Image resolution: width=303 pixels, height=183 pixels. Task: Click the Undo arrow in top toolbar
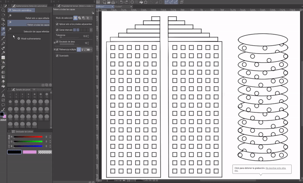[121, 2]
